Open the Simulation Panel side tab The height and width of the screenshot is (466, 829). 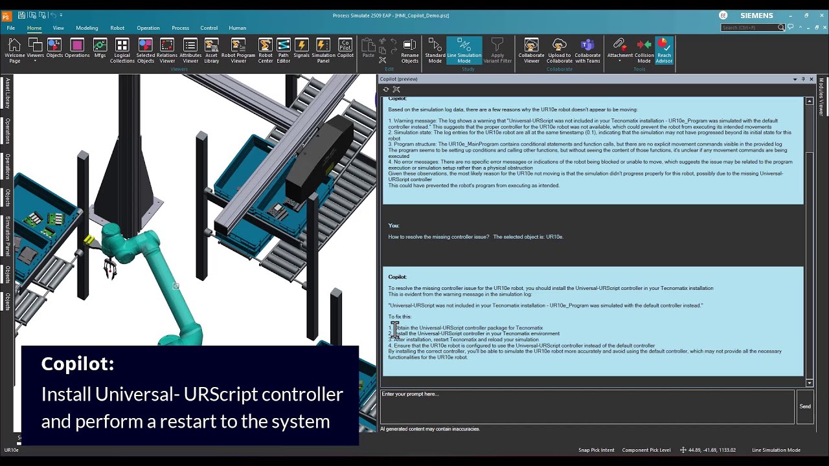click(7, 236)
